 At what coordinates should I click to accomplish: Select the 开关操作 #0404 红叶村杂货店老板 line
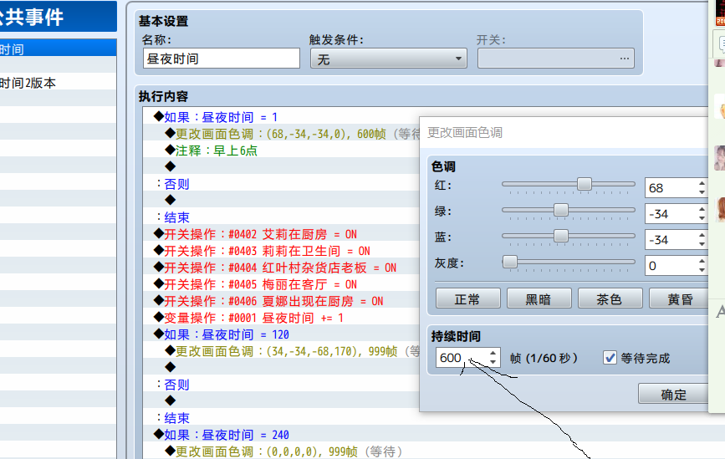pyautogui.click(x=275, y=268)
